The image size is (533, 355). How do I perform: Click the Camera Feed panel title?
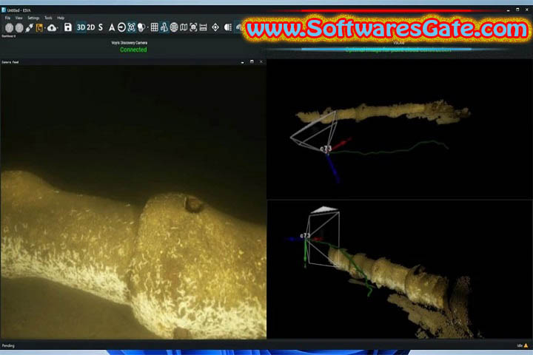coord(10,62)
